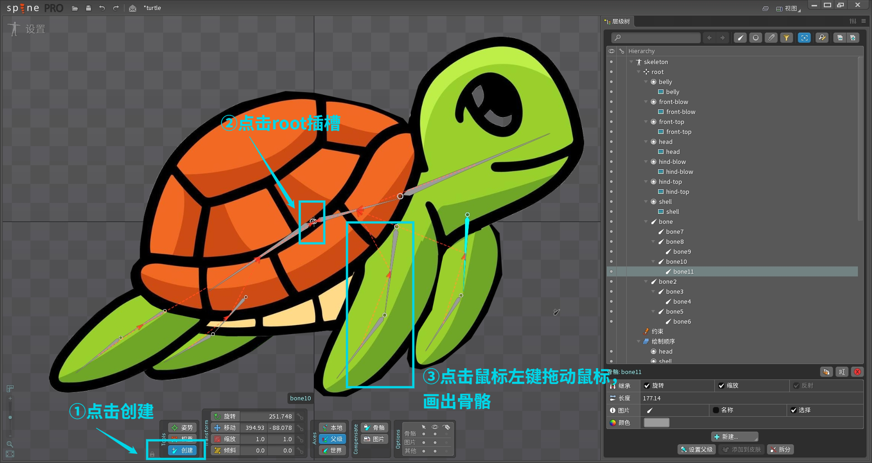Viewport: 872px width, 463px height.
Task: Edit the bone length 177.14 field
Action: [752, 398]
